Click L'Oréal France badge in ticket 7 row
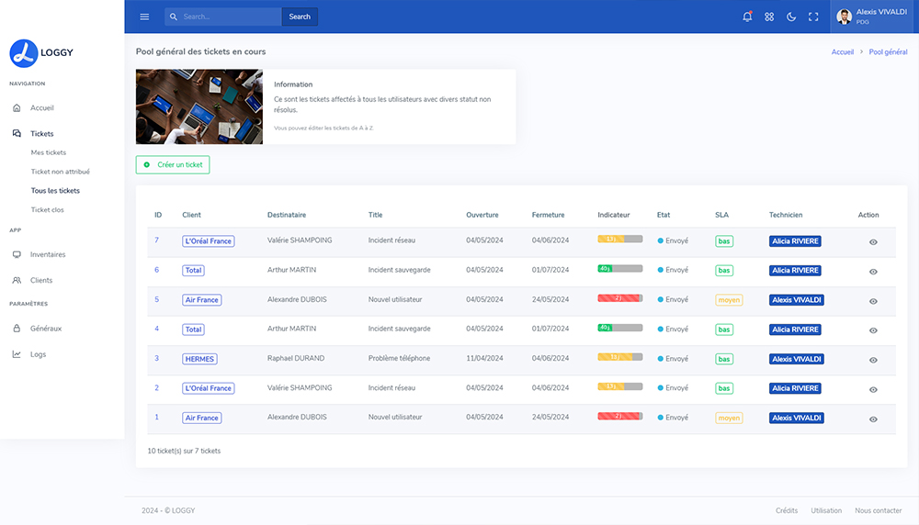 click(208, 241)
